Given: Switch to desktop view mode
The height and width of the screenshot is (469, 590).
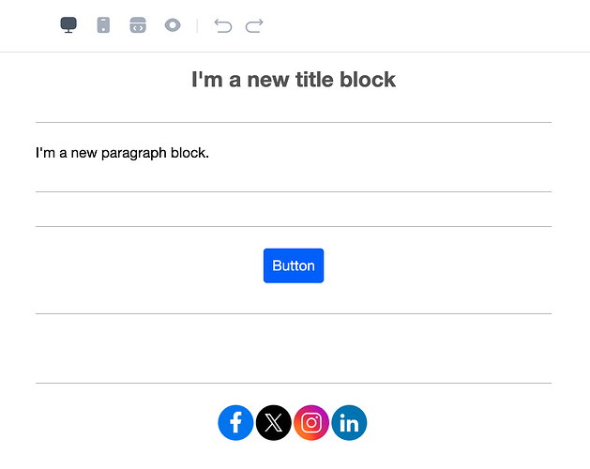Looking at the screenshot, I should click(x=68, y=25).
